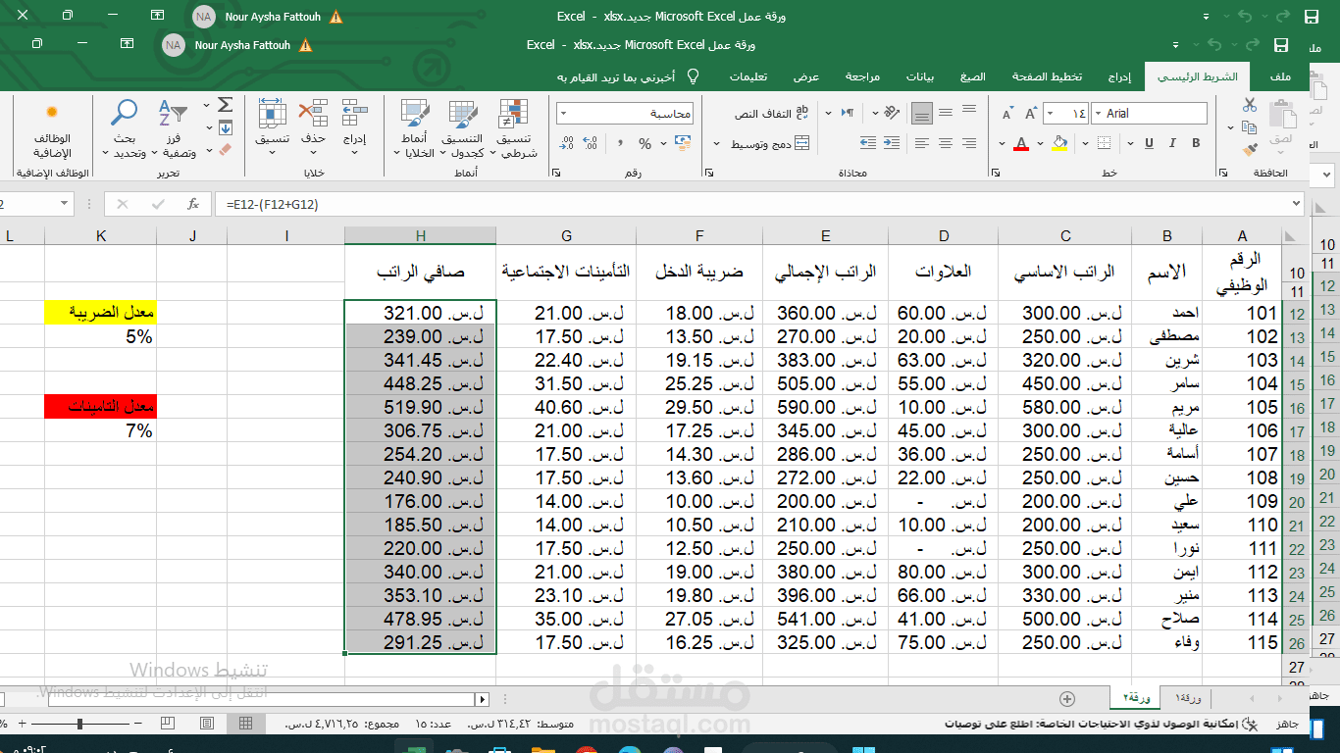
Task: Click the Accounting currency format icon
Action: 682,144
